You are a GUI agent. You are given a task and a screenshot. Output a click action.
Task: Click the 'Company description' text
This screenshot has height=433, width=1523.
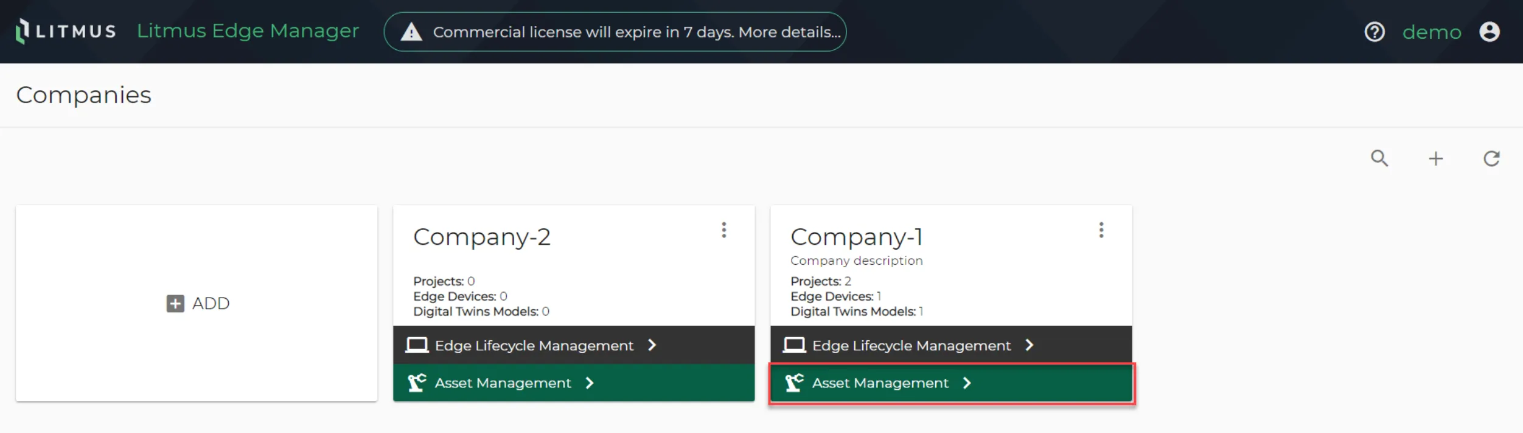(857, 261)
